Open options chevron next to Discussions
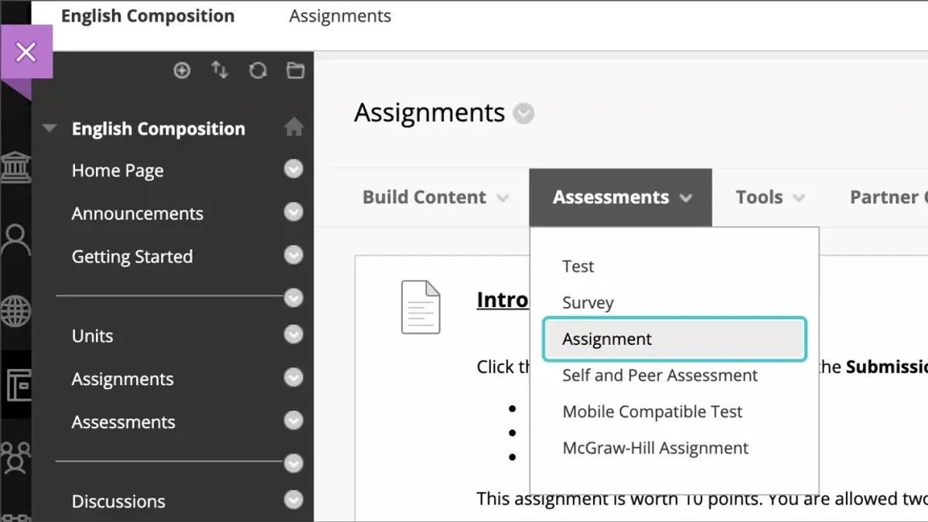The height and width of the screenshot is (522, 928). tap(293, 500)
